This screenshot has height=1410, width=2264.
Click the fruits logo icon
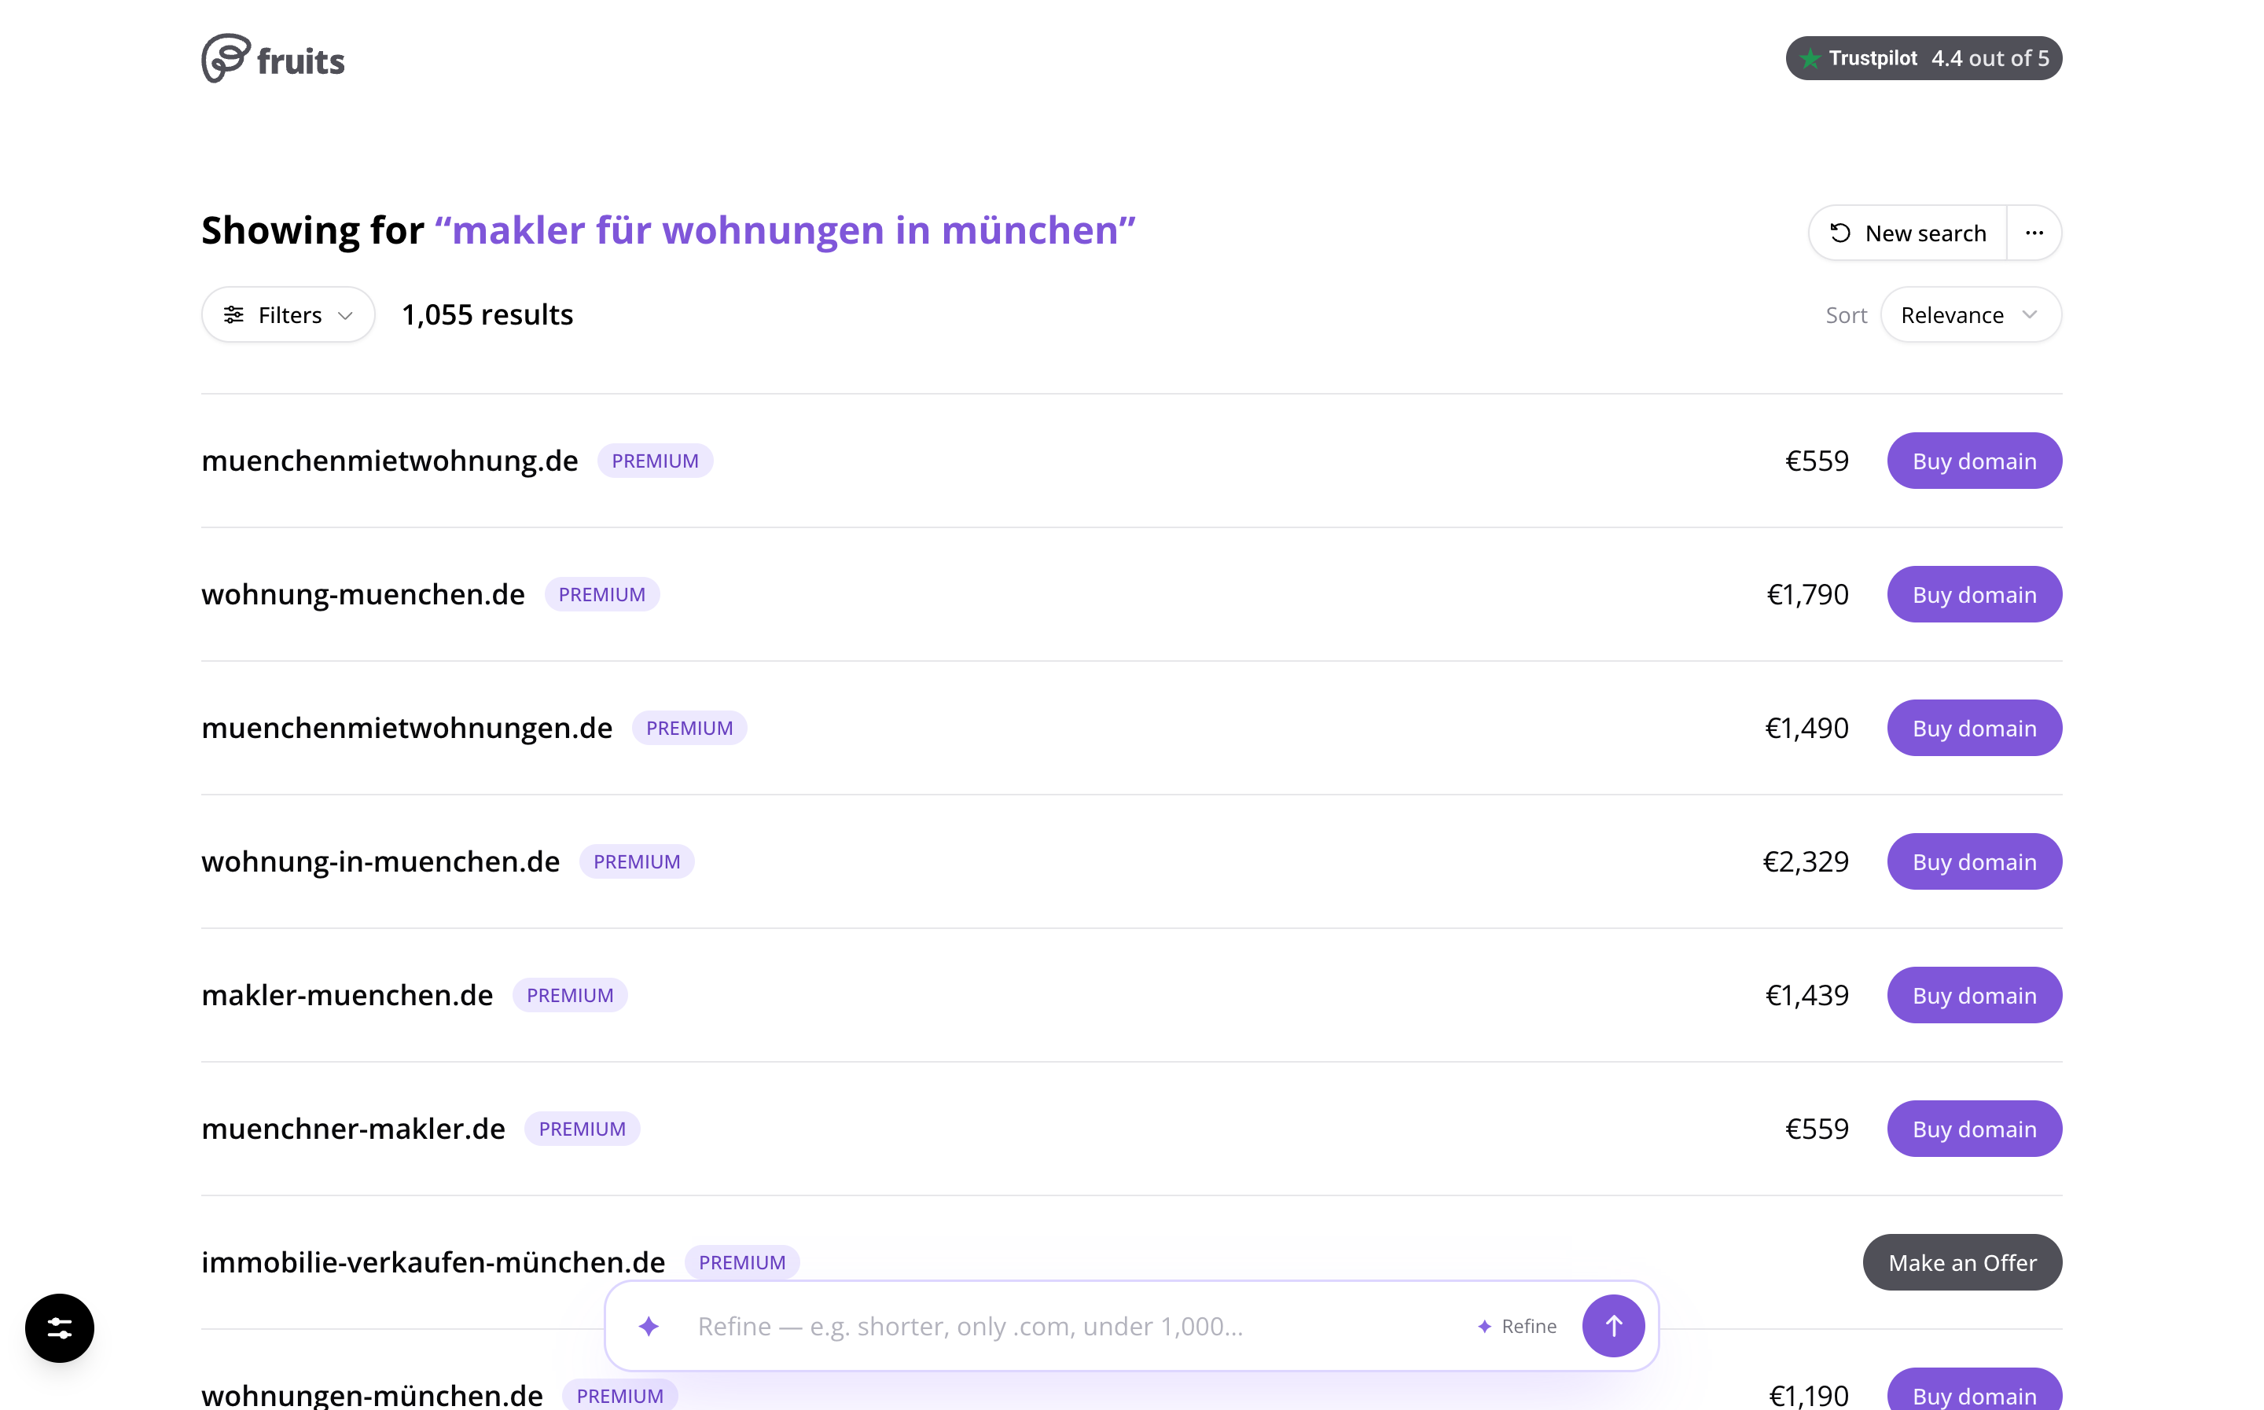coord(226,59)
